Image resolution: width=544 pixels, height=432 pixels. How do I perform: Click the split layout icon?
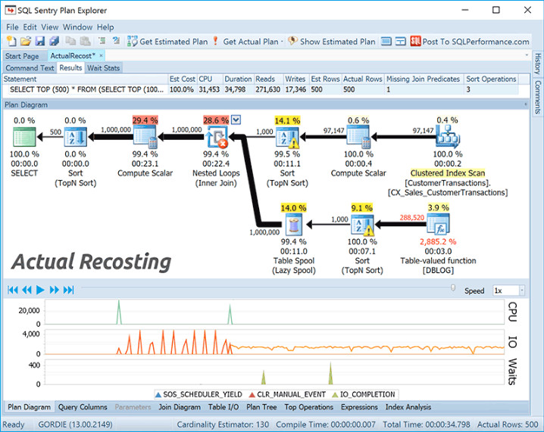pos(400,42)
